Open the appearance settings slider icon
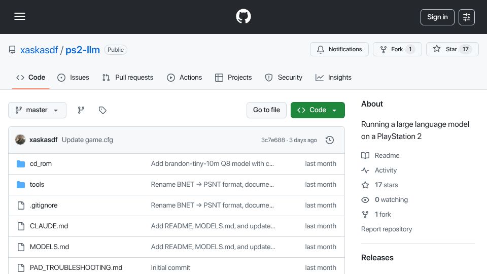 pos(467,17)
